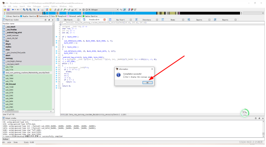
Task: Open the Debugger menu
Action: click(37, 6)
